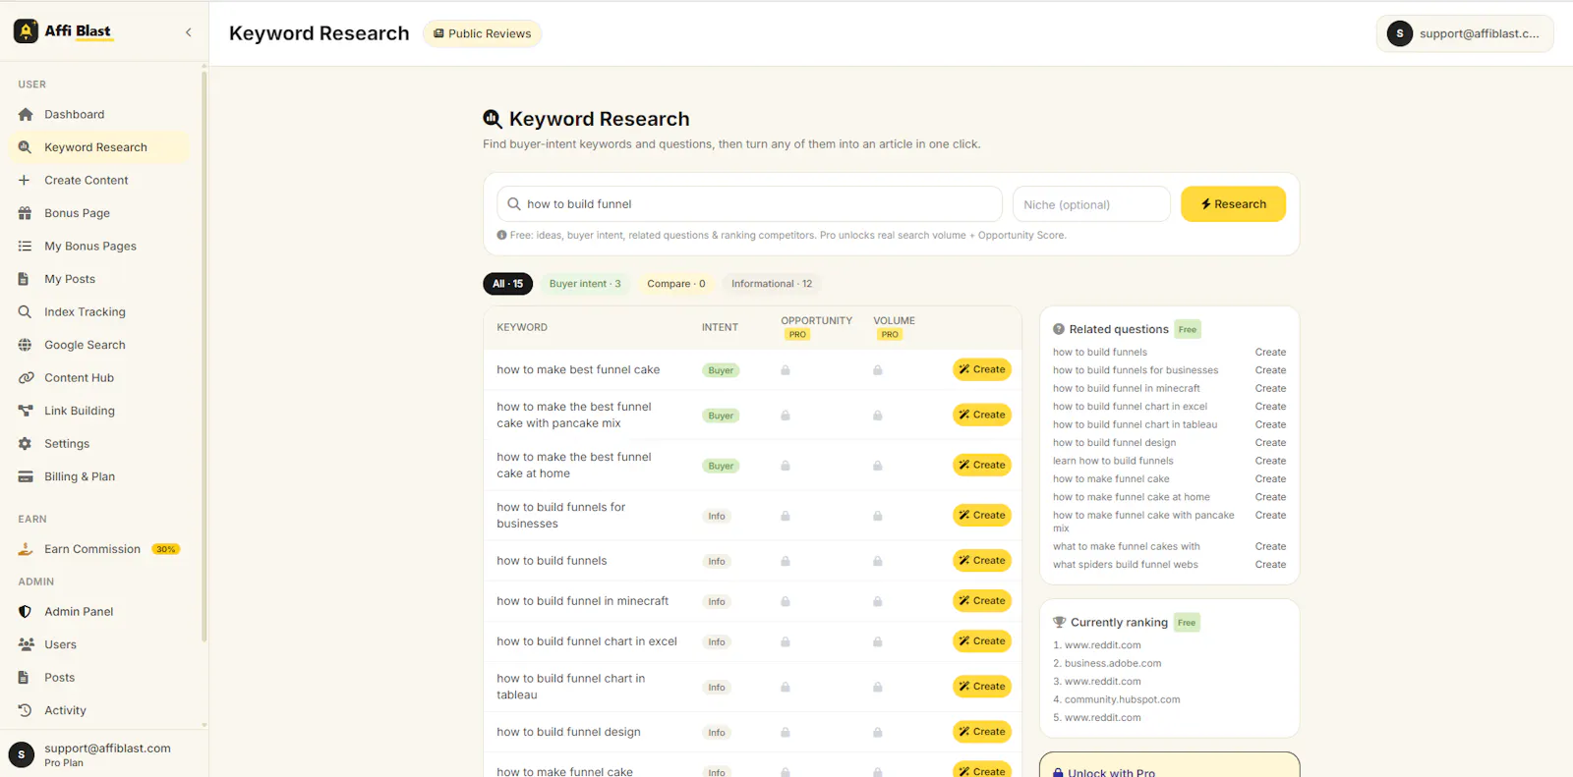Open the Link Building icon in sidebar
The height and width of the screenshot is (777, 1573).
coord(26,411)
